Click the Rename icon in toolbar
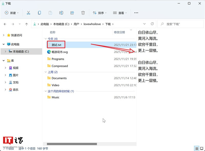 point(61,13)
